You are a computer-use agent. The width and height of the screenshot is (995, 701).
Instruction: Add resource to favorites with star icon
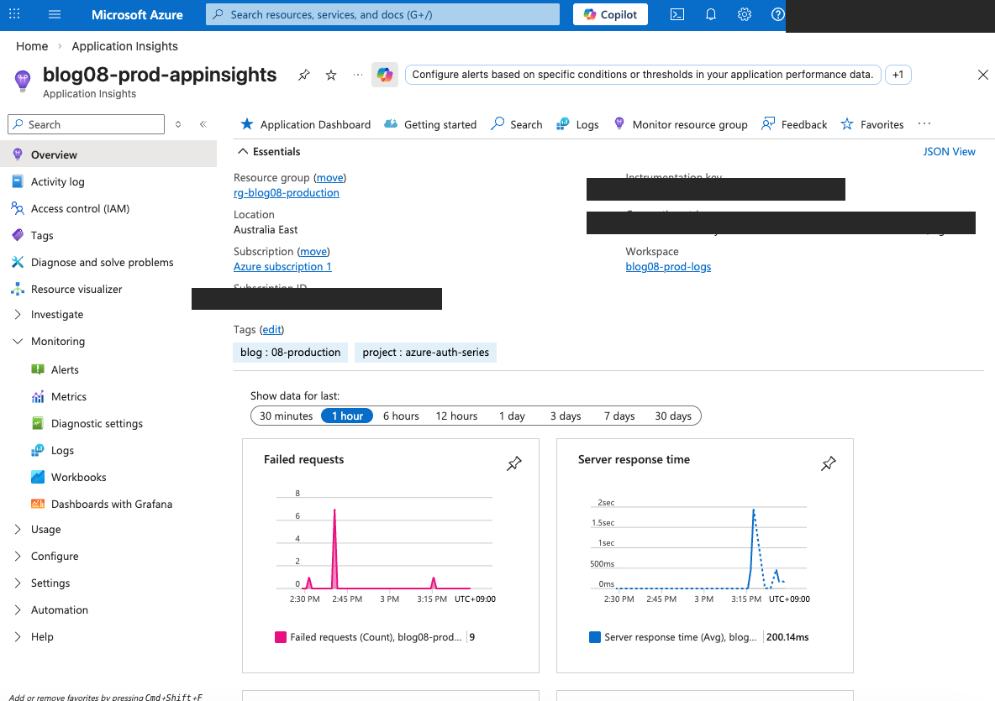330,75
